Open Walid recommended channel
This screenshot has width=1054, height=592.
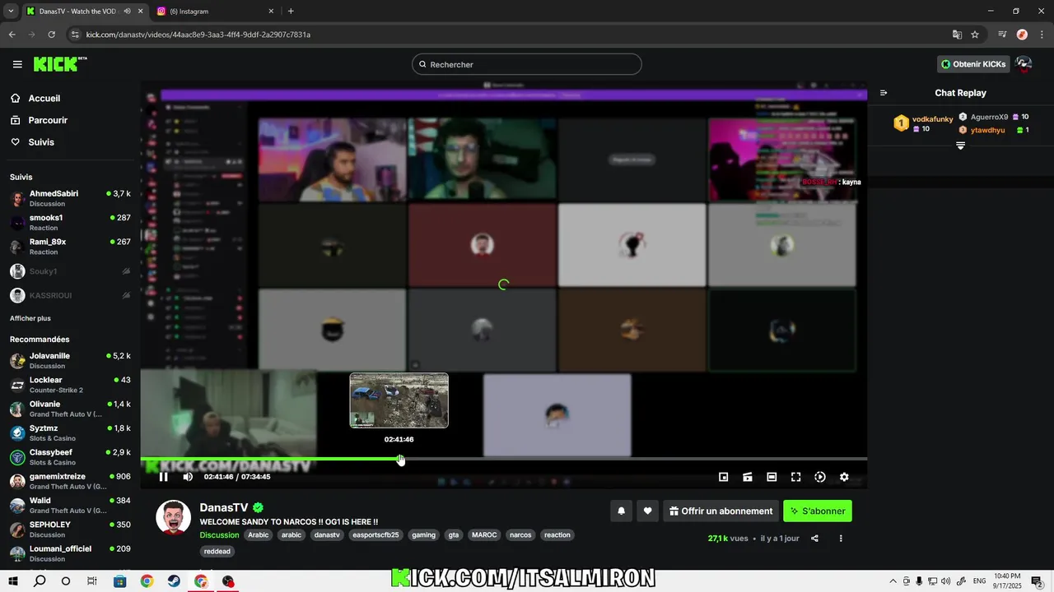point(70,506)
